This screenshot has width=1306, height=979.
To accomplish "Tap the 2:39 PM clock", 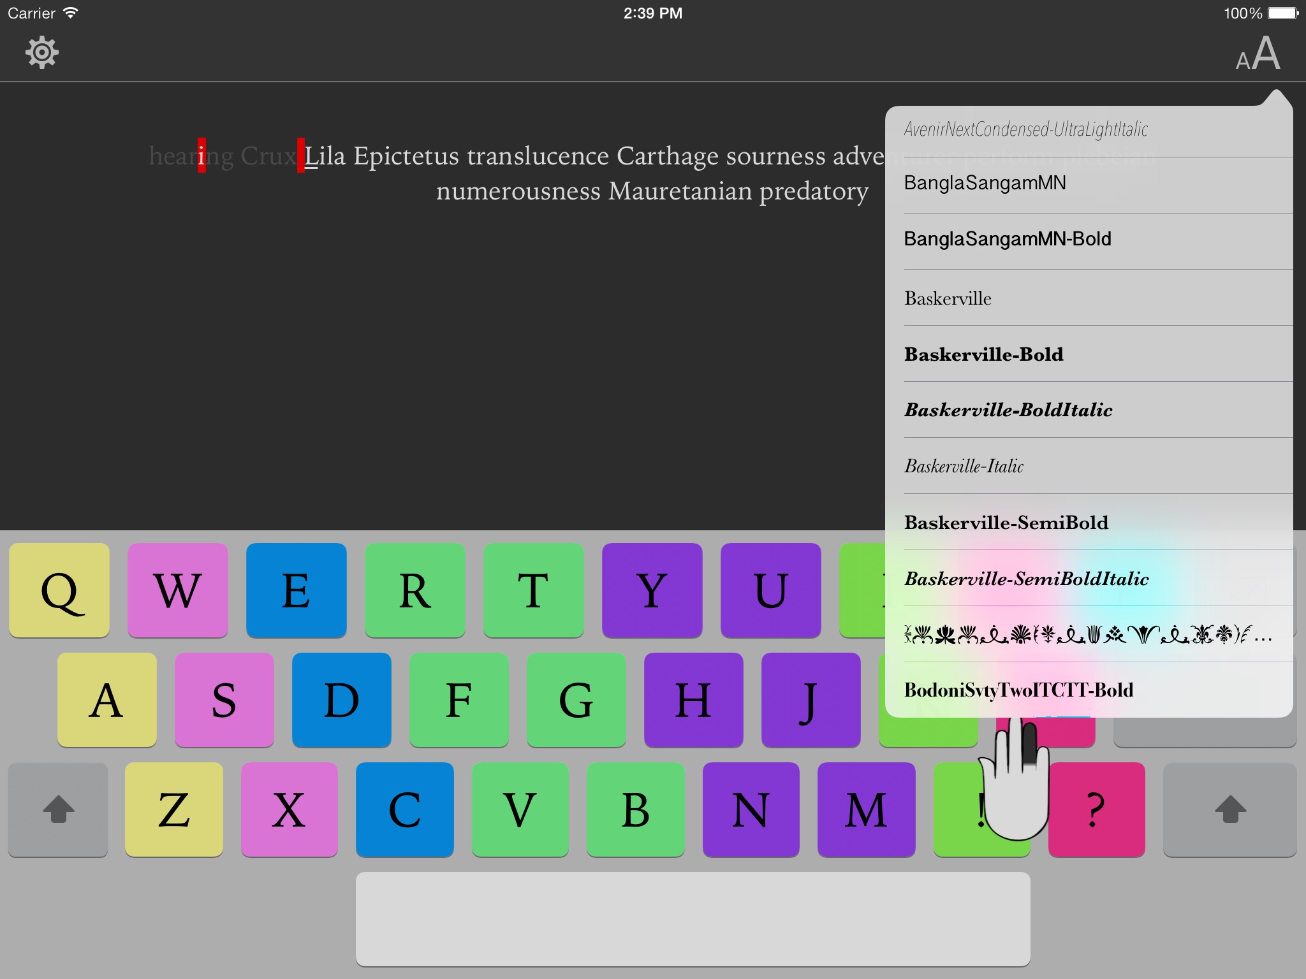I will [653, 13].
